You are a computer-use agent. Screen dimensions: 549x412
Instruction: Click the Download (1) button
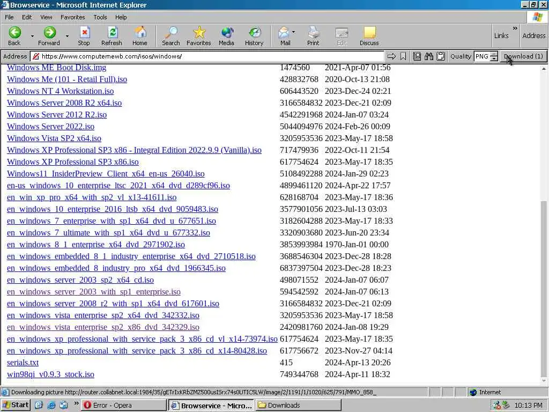tap(523, 56)
